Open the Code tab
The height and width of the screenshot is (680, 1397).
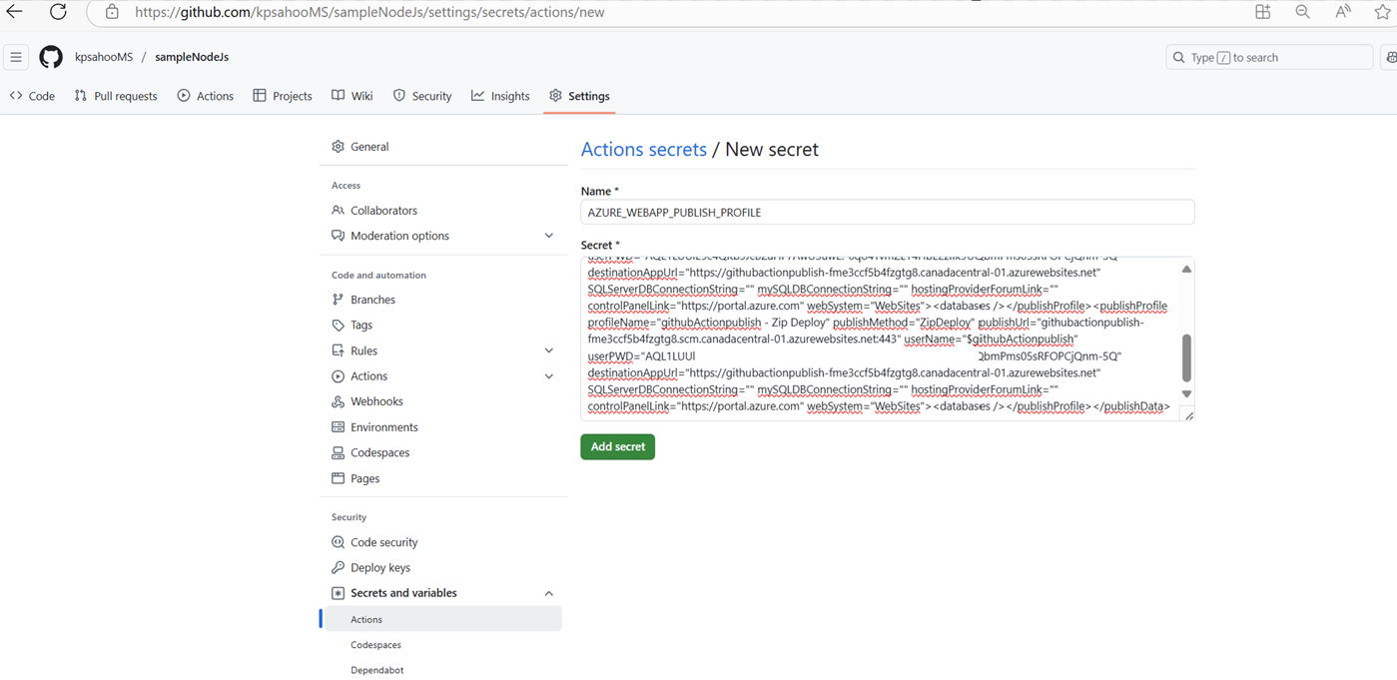(32, 96)
